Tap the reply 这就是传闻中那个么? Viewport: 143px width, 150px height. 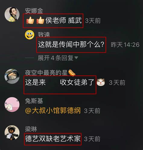tap(71, 44)
